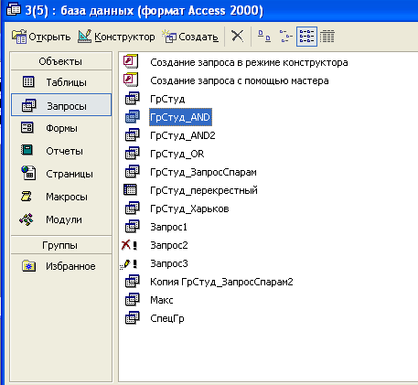418x385 pixels.
Task: Select query ГрСтуд_Харьков
Action: (189, 209)
